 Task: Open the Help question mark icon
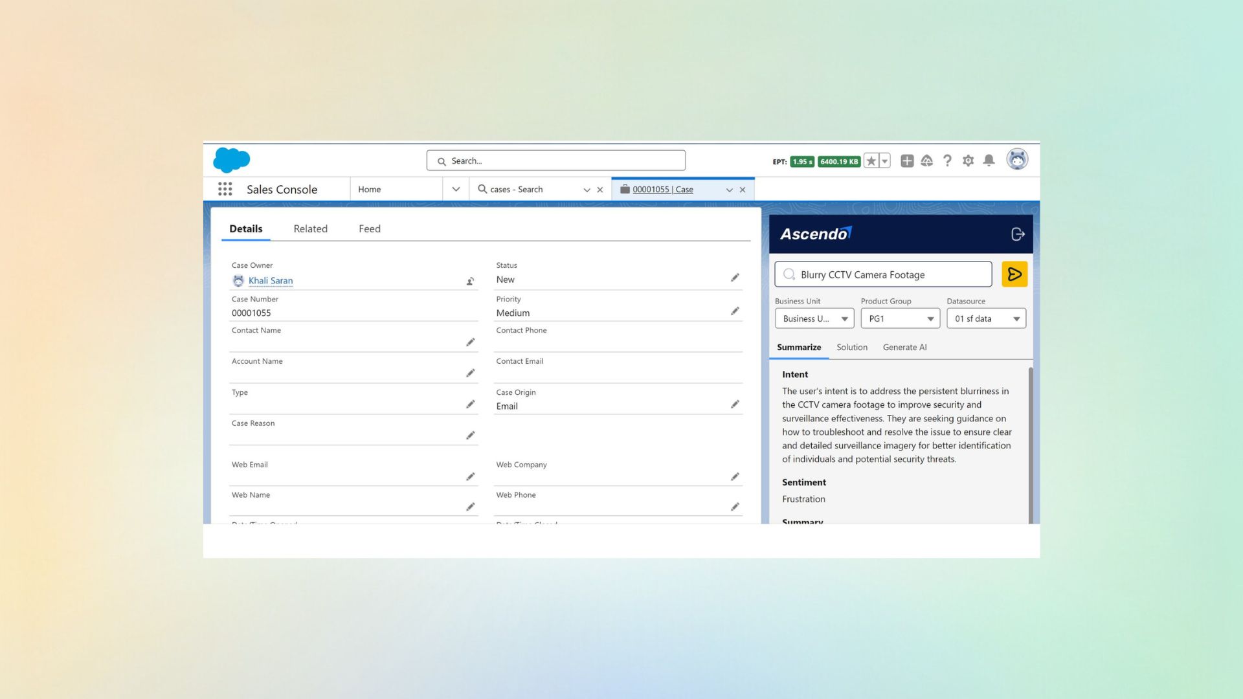pos(947,161)
